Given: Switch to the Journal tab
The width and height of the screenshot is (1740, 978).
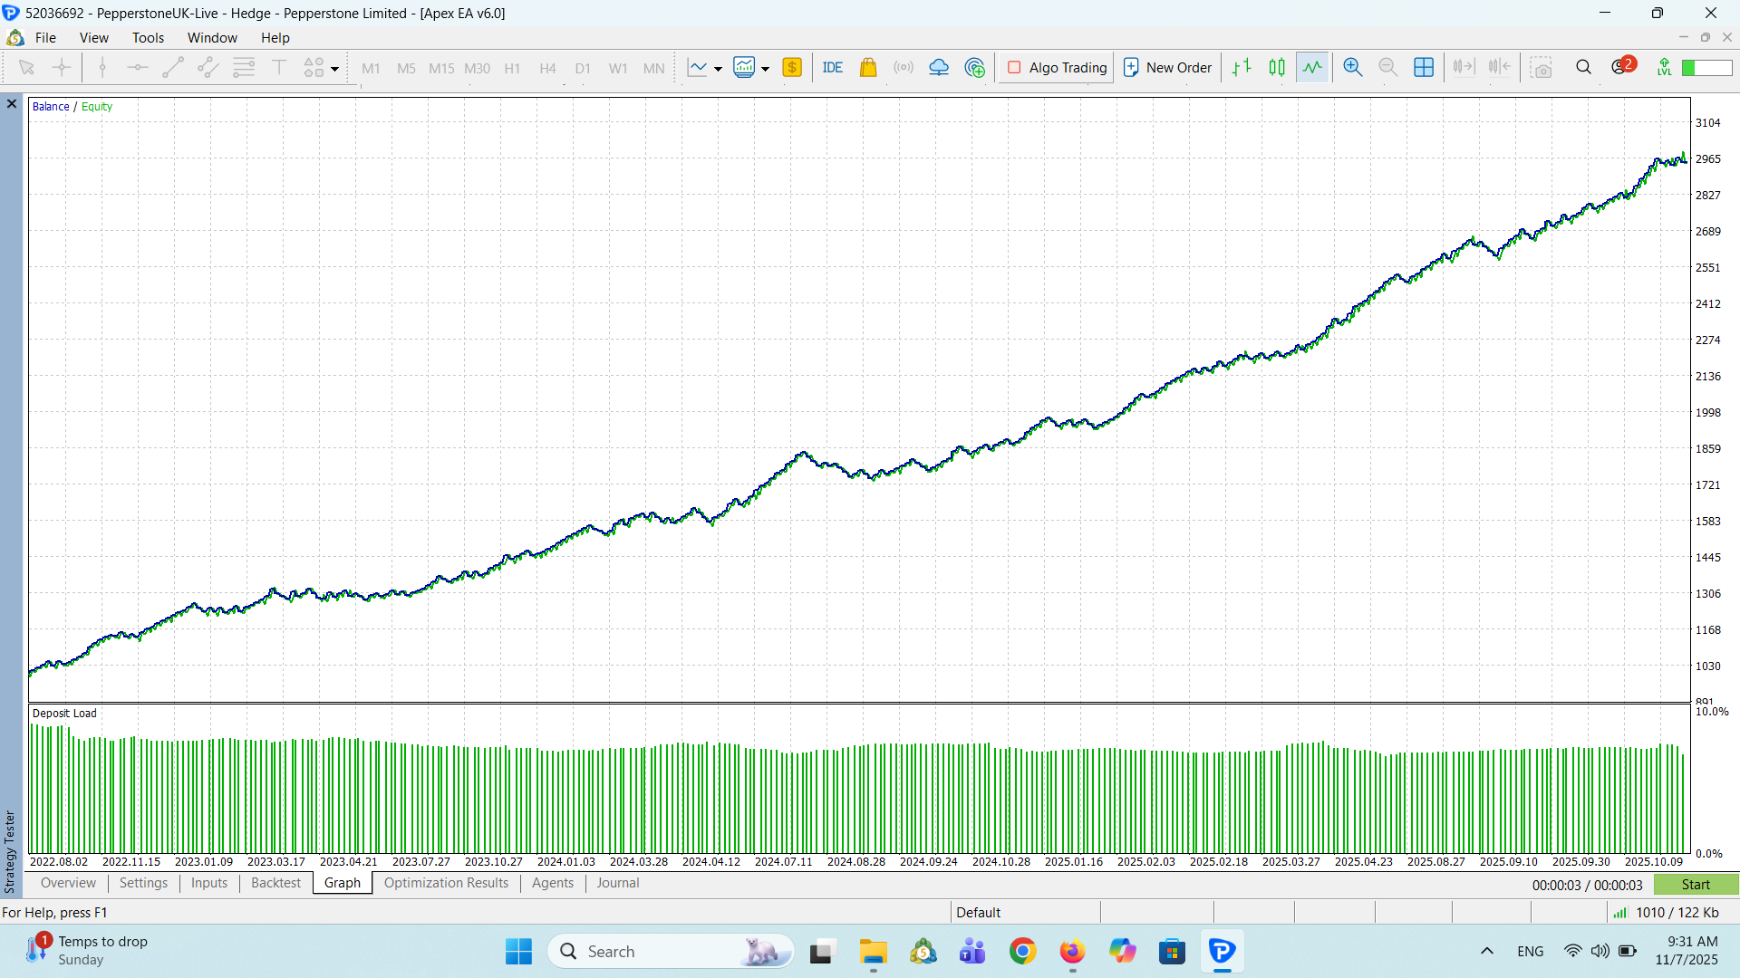Looking at the screenshot, I should (x=617, y=883).
